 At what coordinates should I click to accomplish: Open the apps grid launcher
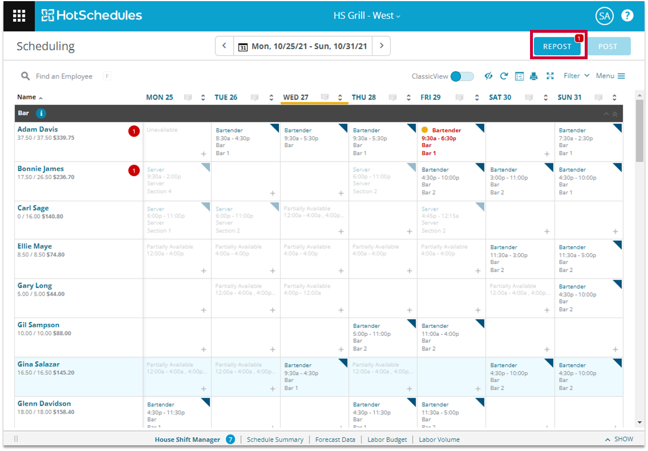[x=19, y=16]
